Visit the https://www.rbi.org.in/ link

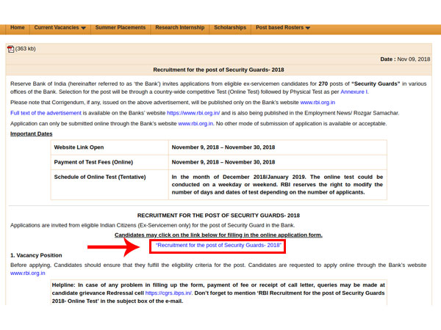click(x=193, y=113)
